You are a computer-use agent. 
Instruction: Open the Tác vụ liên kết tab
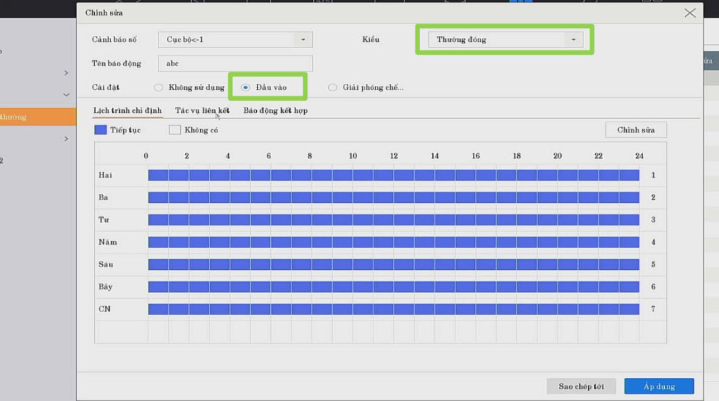tap(202, 110)
